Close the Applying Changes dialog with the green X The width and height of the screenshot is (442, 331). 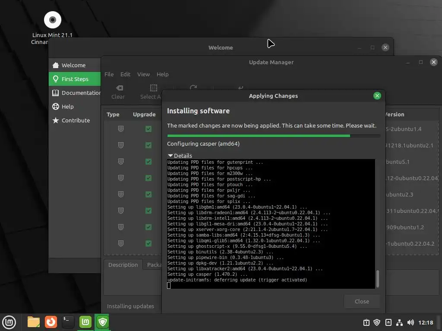[x=377, y=96]
